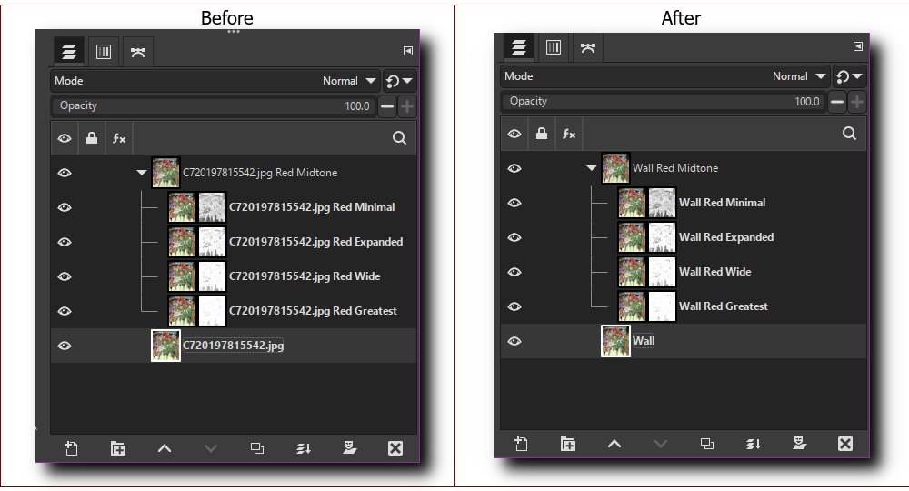Click Opacity slider in After panel
The width and height of the screenshot is (909, 491).
(x=664, y=101)
